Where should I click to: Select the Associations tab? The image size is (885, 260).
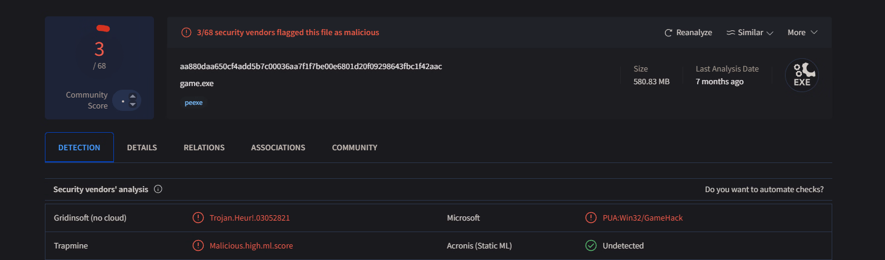click(278, 147)
